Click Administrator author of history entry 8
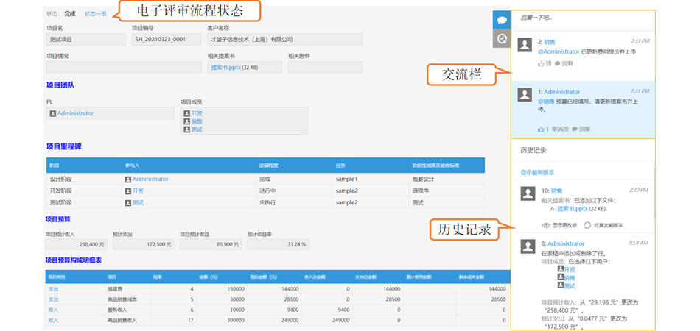Viewport: 700px width, 331px height. coord(566,243)
